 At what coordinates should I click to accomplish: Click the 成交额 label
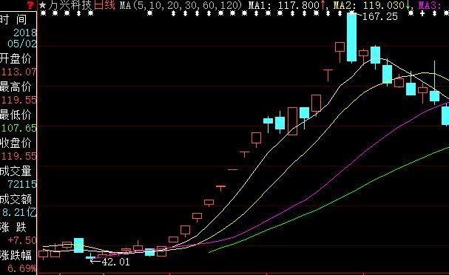click(x=16, y=199)
